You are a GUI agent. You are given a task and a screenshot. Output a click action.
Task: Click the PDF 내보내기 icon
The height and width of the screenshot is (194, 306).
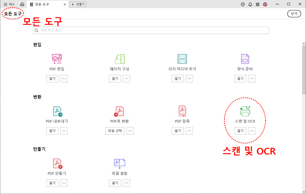point(57,111)
